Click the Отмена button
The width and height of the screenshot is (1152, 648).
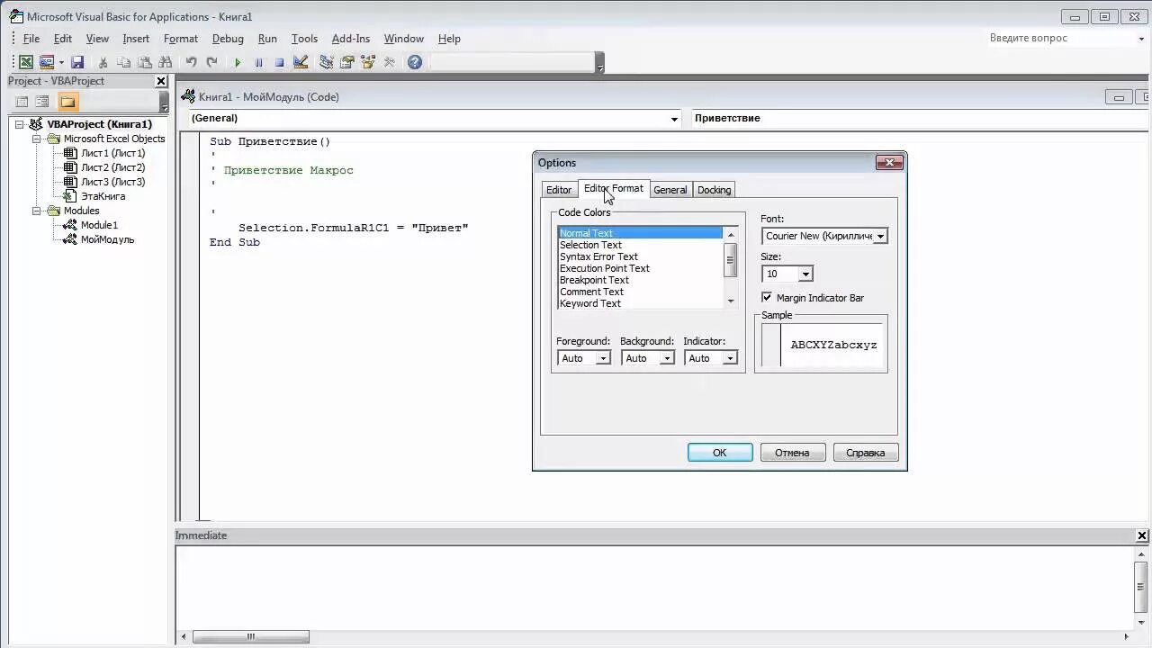point(792,453)
